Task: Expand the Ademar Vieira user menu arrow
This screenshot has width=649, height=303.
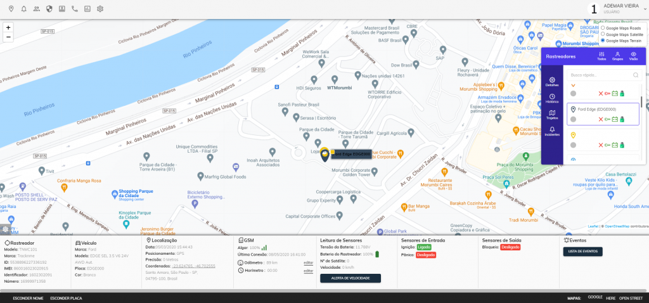Action: coord(645,9)
